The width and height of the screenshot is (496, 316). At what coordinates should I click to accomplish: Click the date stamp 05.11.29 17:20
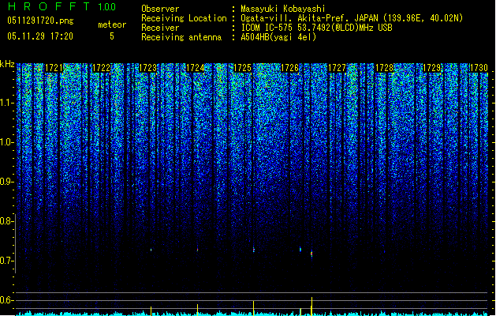coord(40,36)
